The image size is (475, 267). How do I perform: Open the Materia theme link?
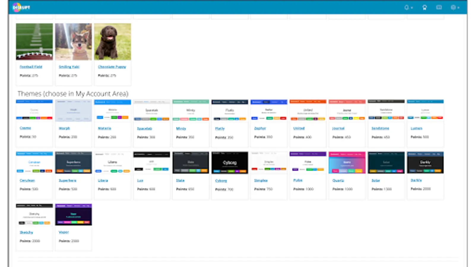coord(104,128)
